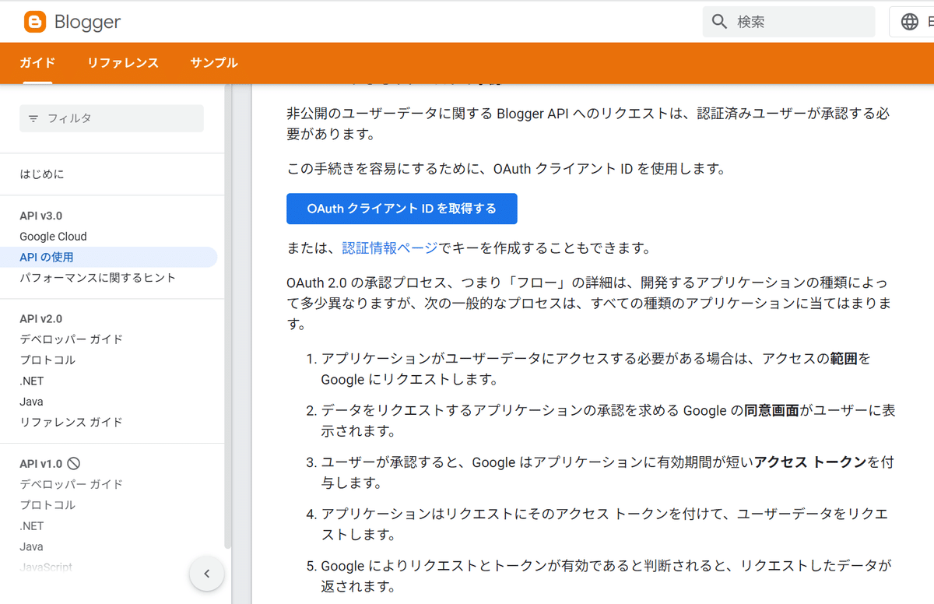Click the deprecated icon next to API v1.0
The image size is (934, 604).
coord(72,463)
